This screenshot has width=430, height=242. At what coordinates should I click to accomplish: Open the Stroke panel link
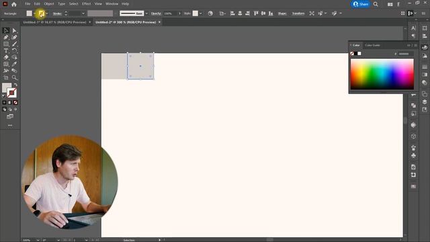pyautogui.click(x=57, y=13)
